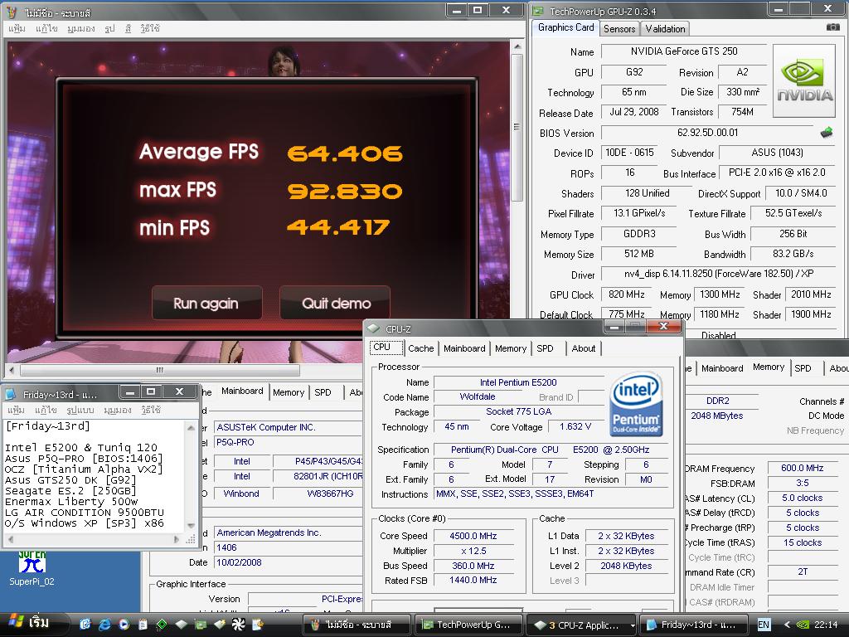The image size is (849, 637).
Task: Open the Format (รูปแบบ) menu in Notepad
Action: (x=80, y=410)
